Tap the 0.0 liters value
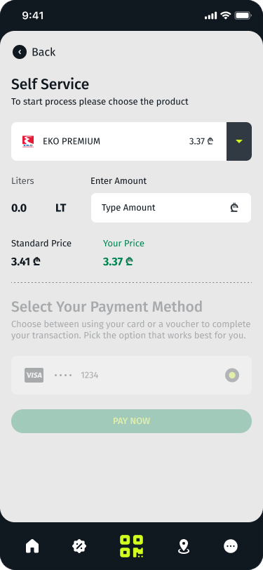Viewport: 263px width, 570px height. 19,208
